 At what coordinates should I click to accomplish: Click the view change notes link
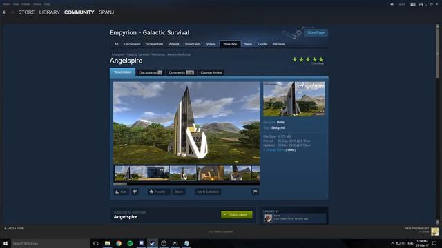pos(290,150)
